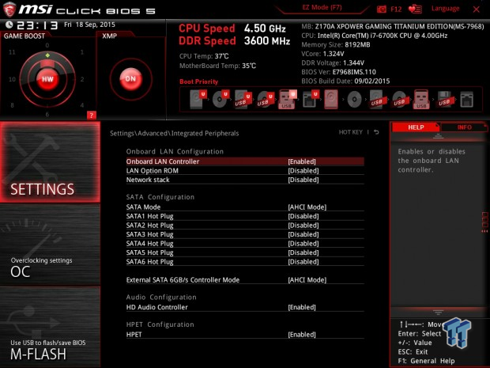
Task: Click the Settings\Advanced\Integrated Peripherals breadcrumb
Action: click(x=175, y=133)
